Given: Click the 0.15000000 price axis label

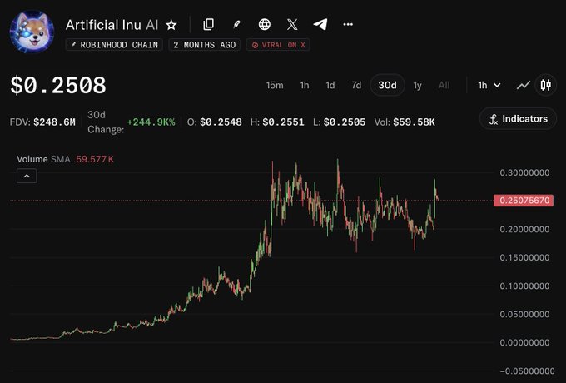Looking at the screenshot, I should pos(525,257).
